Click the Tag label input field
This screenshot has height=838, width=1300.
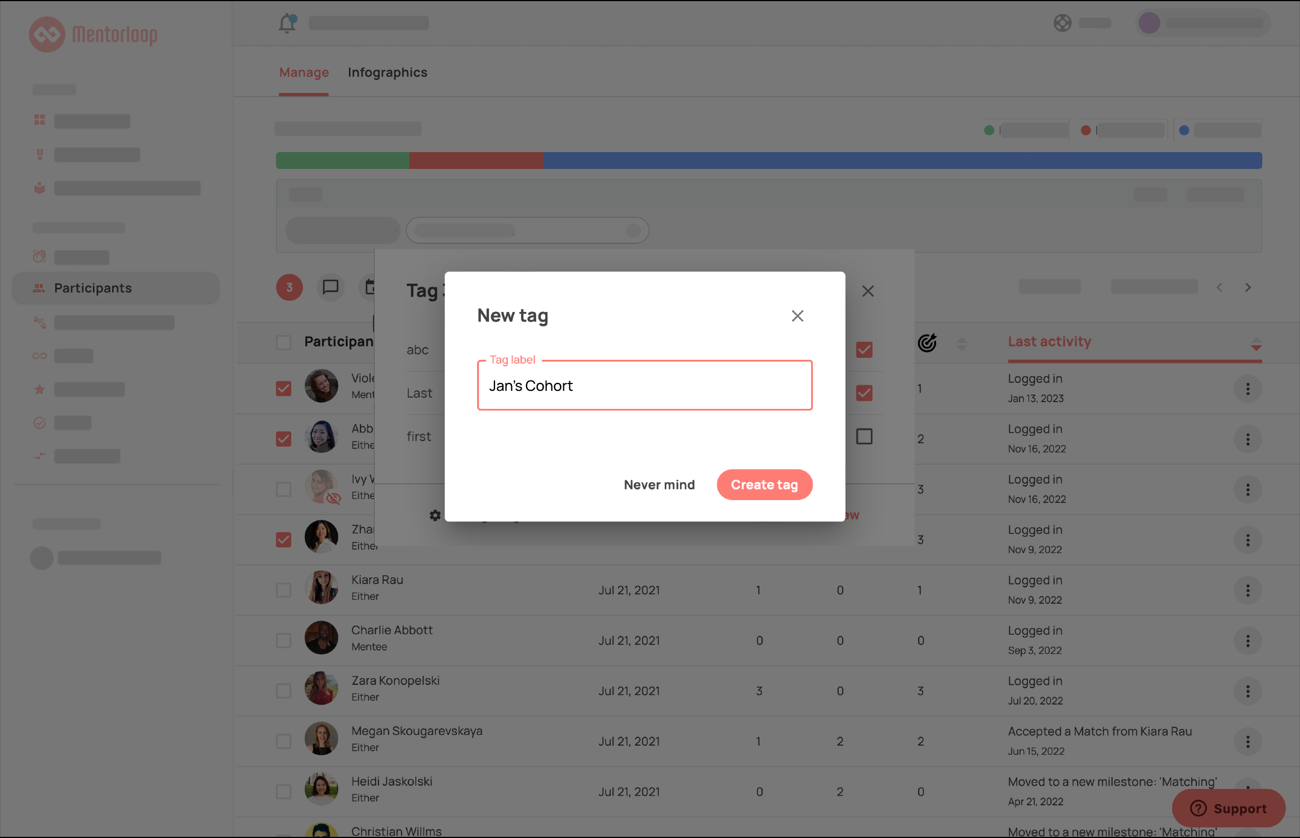[644, 385]
